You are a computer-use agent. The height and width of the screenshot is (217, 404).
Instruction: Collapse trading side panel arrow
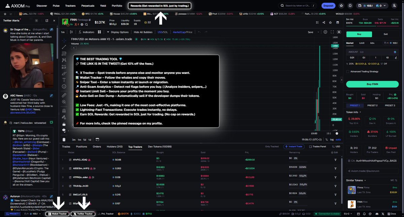[342, 81]
